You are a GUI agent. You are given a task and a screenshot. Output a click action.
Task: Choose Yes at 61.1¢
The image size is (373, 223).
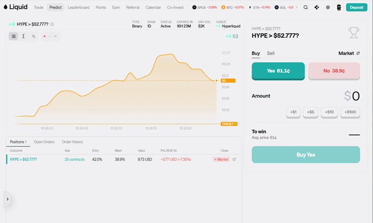coord(278,71)
